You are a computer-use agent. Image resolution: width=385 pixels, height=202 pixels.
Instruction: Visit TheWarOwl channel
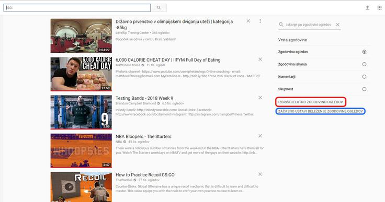(x=124, y=180)
